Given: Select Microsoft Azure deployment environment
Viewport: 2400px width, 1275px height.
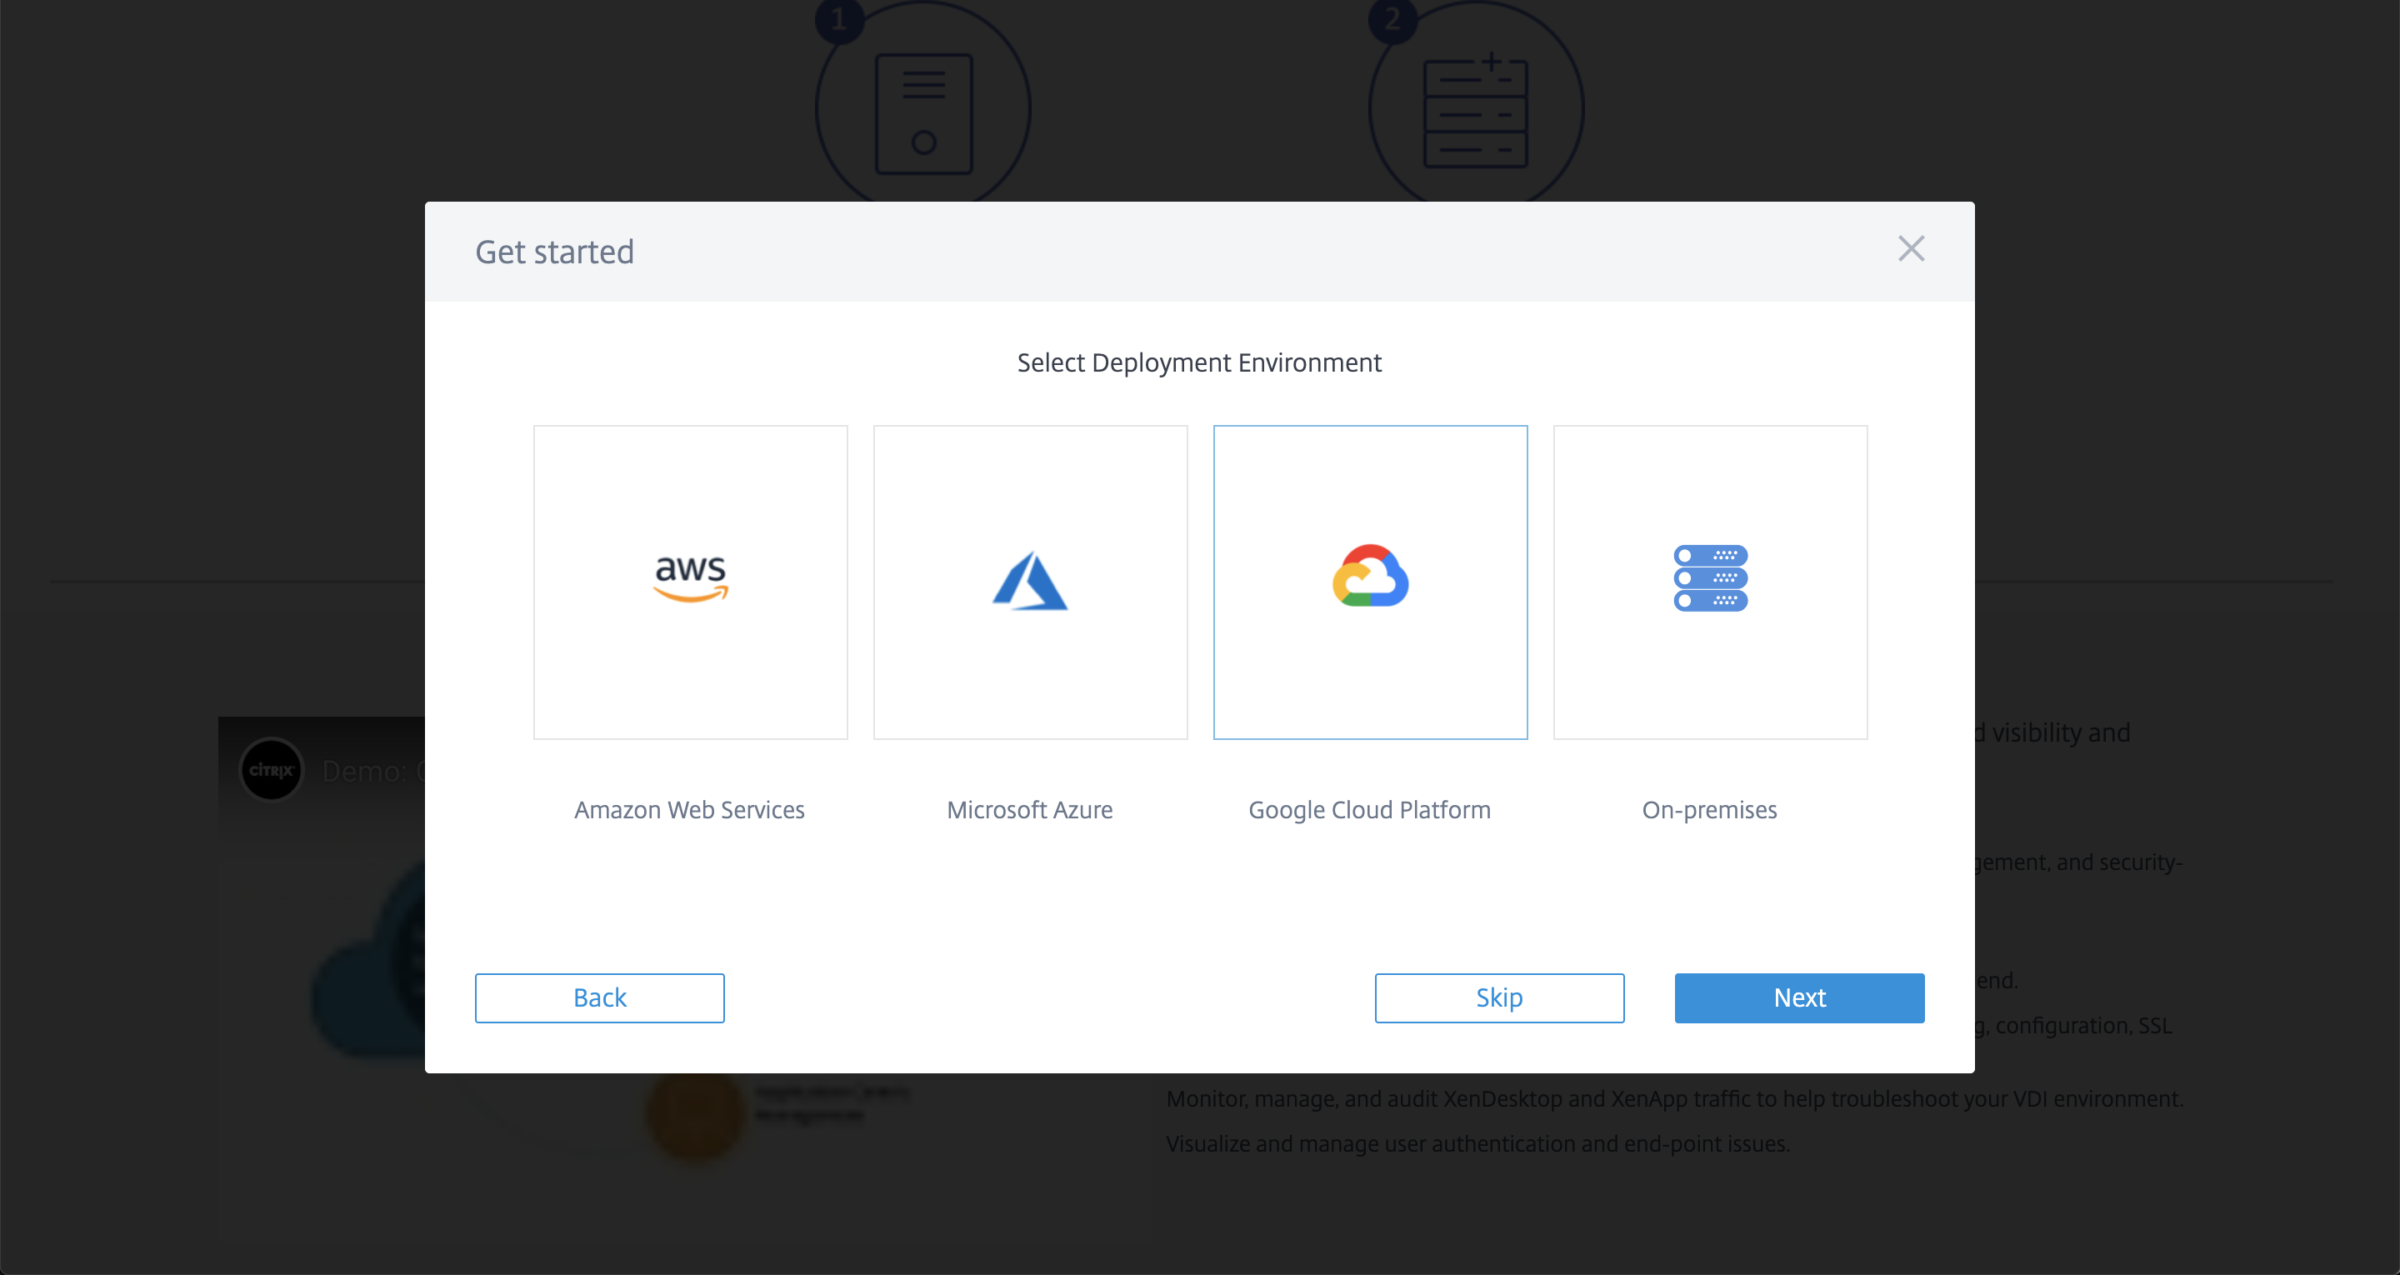Looking at the screenshot, I should (1030, 581).
